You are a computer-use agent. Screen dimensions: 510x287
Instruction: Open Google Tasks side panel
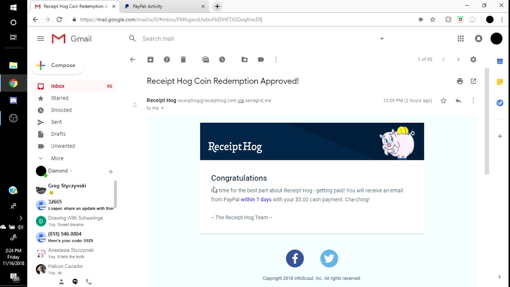[500, 103]
